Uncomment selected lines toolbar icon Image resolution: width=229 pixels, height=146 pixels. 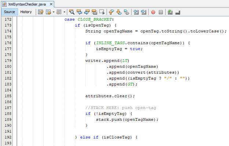click(x=178, y=12)
